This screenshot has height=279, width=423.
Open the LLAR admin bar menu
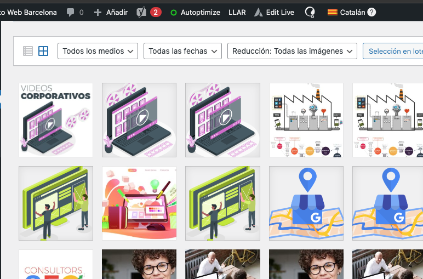tap(237, 12)
